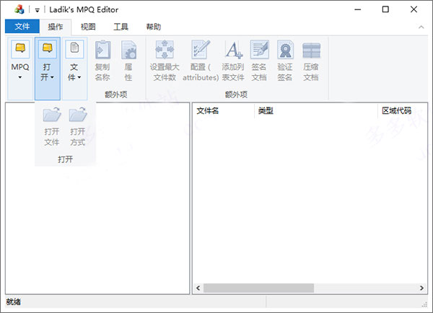Expand the 打开 dropdown group
Viewport: 433px width, 313px height.
point(48,69)
